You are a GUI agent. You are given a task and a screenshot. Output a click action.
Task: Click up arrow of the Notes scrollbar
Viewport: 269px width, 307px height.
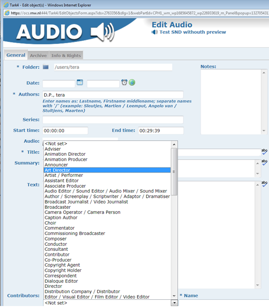(264, 72)
